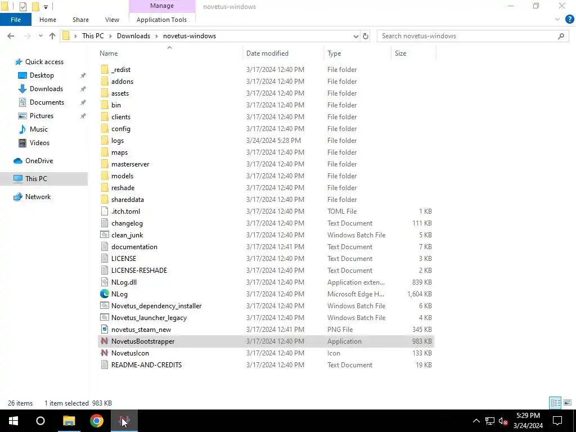Open Music in the navigation pane
Image resolution: width=576 pixels, height=432 pixels.
(39, 129)
